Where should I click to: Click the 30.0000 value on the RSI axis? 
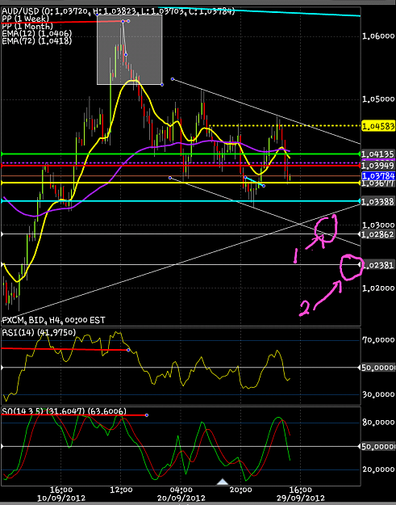pos(378,394)
